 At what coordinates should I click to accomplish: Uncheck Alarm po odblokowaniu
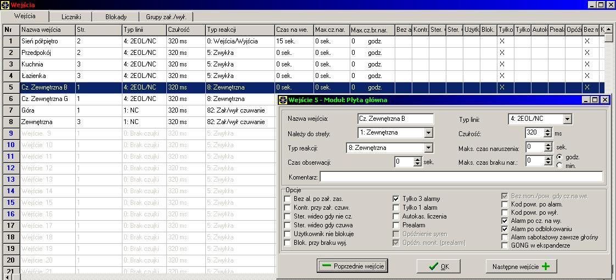click(505, 229)
